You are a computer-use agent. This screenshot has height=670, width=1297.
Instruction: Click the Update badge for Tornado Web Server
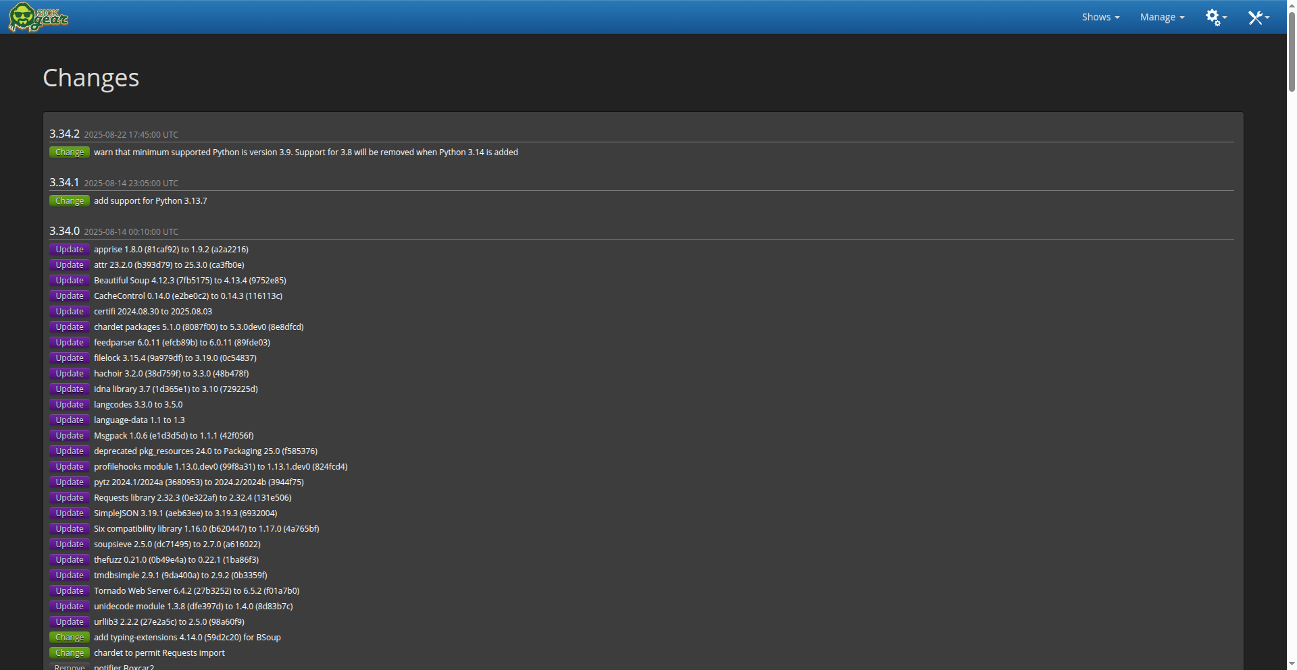click(70, 591)
